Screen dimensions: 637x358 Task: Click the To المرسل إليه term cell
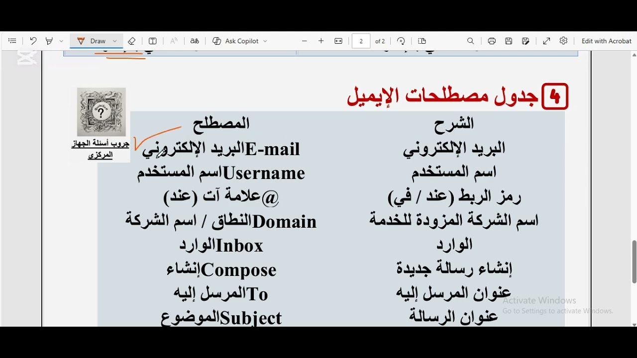coord(221,293)
